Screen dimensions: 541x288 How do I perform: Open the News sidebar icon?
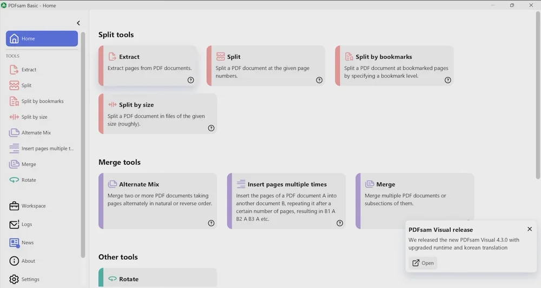(14, 243)
